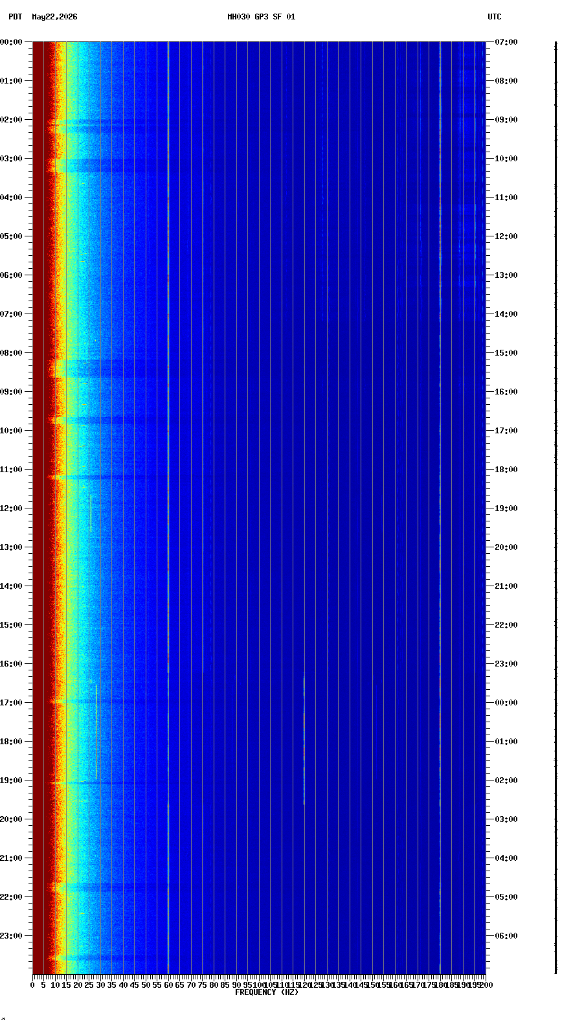The height and width of the screenshot is (1026, 584).
Task: Click the UTC time label '09:00' on right axis
Action: [506, 120]
